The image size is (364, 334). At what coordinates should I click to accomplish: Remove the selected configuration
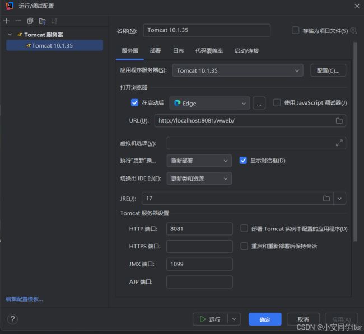coord(18,21)
